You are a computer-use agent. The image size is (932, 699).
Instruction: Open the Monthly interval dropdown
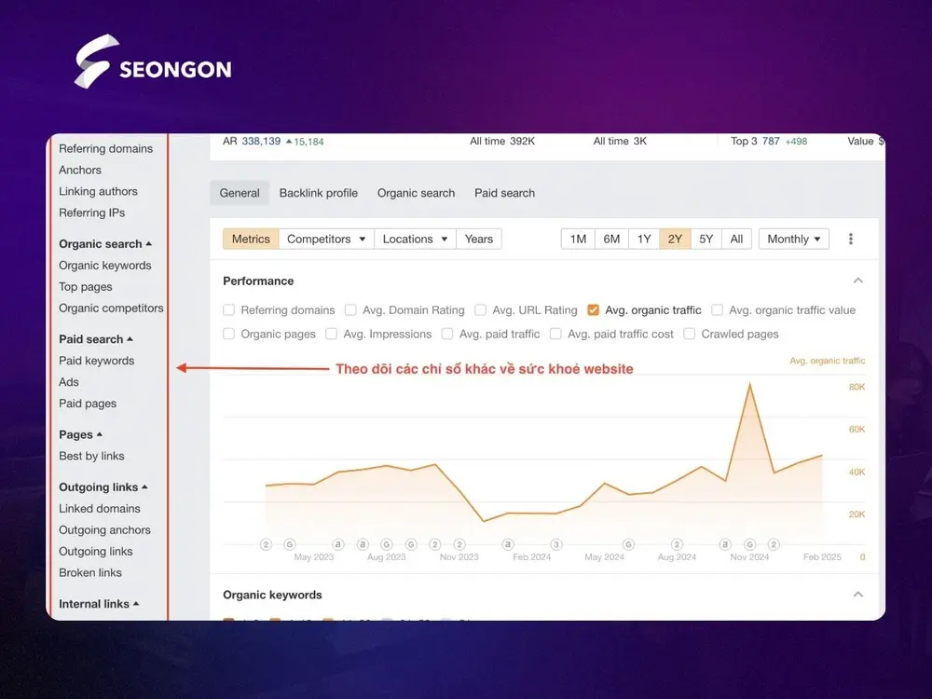(x=793, y=239)
